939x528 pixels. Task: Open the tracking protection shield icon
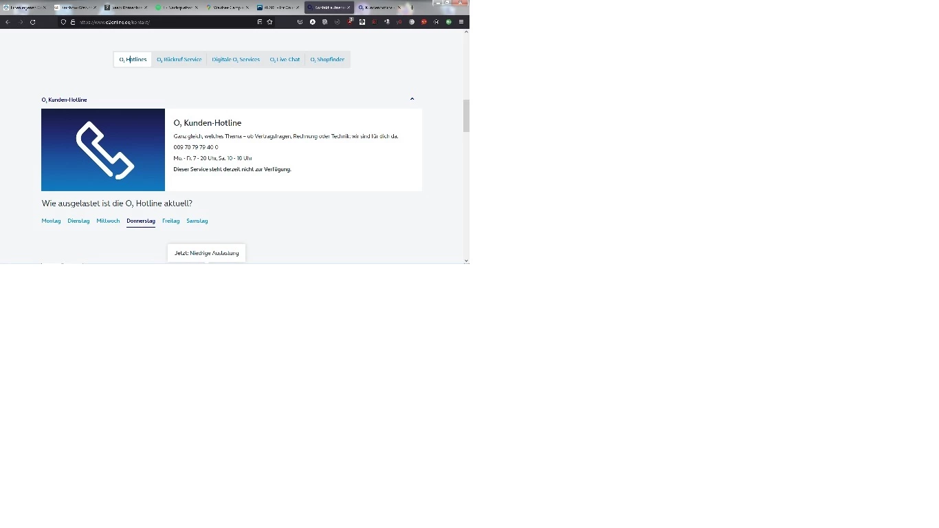[63, 22]
